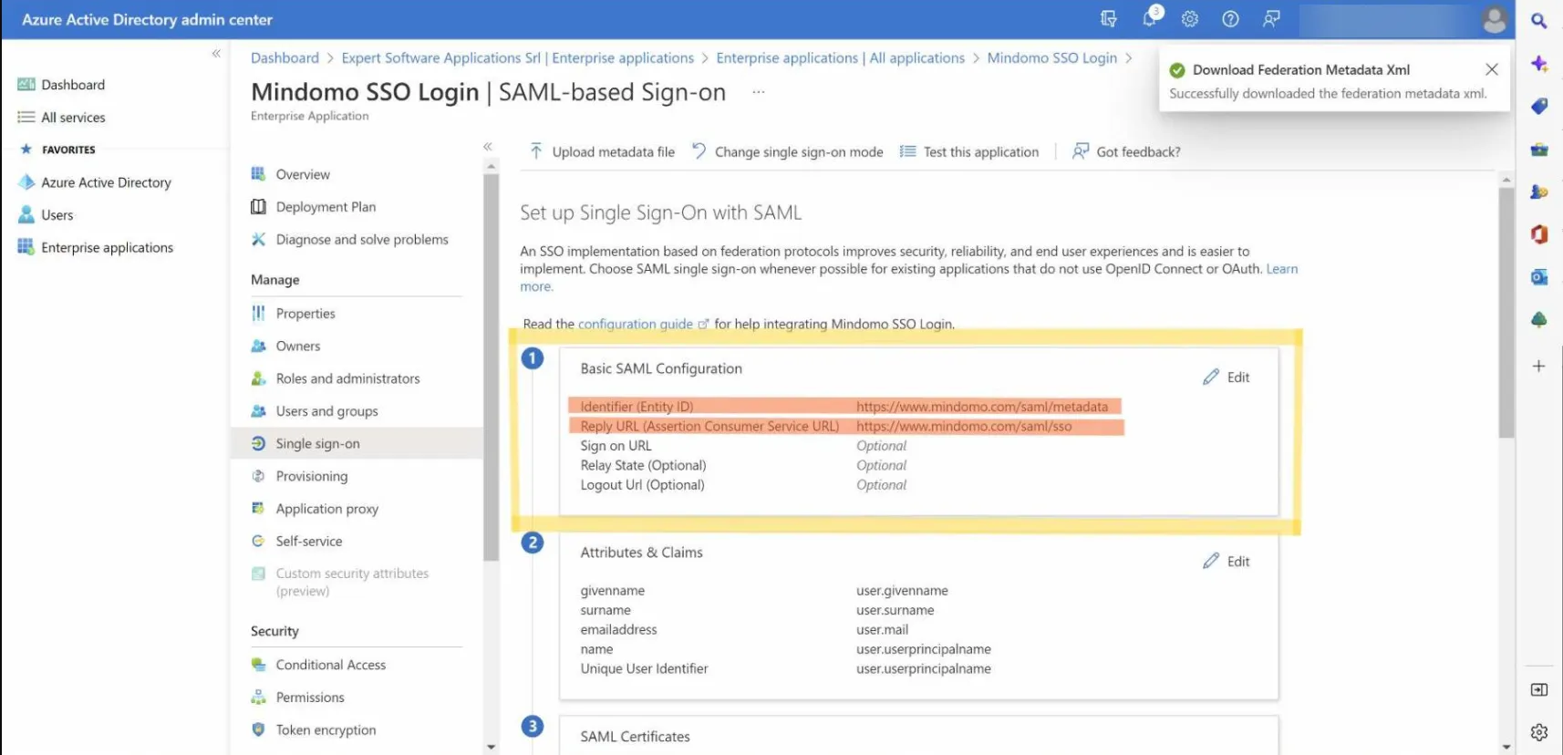Open the notifications bell icon

(1150, 19)
